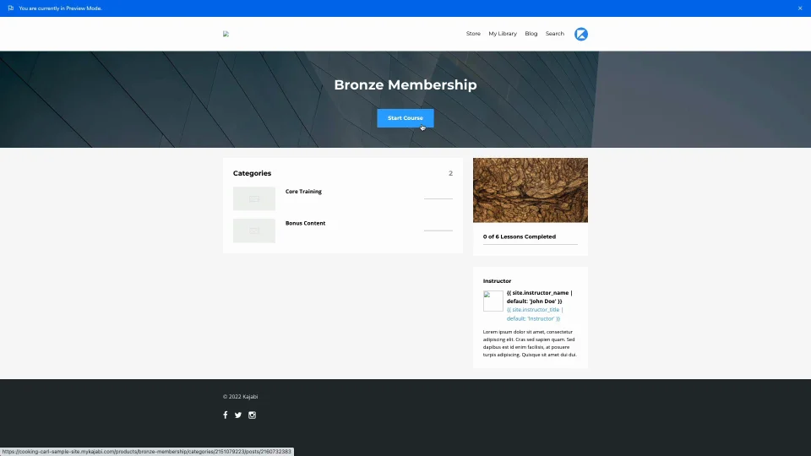Dismiss the Preview Mode banner
The width and height of the screenshot is (811, 456).
click(x=800, y=8)
